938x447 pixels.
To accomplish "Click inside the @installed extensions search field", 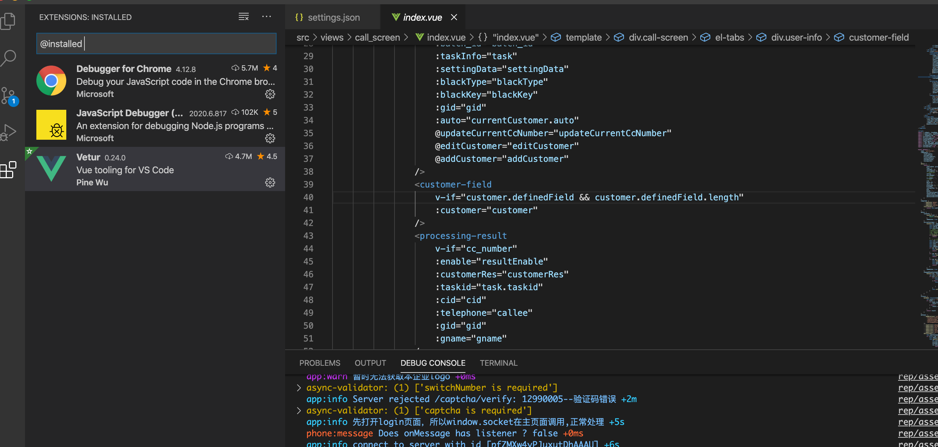I will [x=156, y=43].
